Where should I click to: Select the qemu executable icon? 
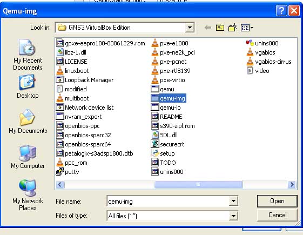155,89
